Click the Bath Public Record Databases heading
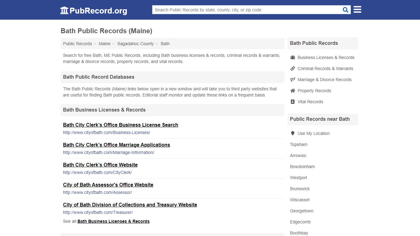Screen dimensions: 420x236 [99, 77]
